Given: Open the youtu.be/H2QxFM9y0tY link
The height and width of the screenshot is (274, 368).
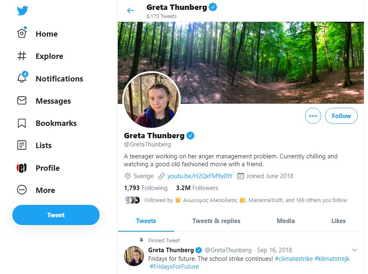Looking at the screenshot, I should pyautogui.click(x=200, y=176).
